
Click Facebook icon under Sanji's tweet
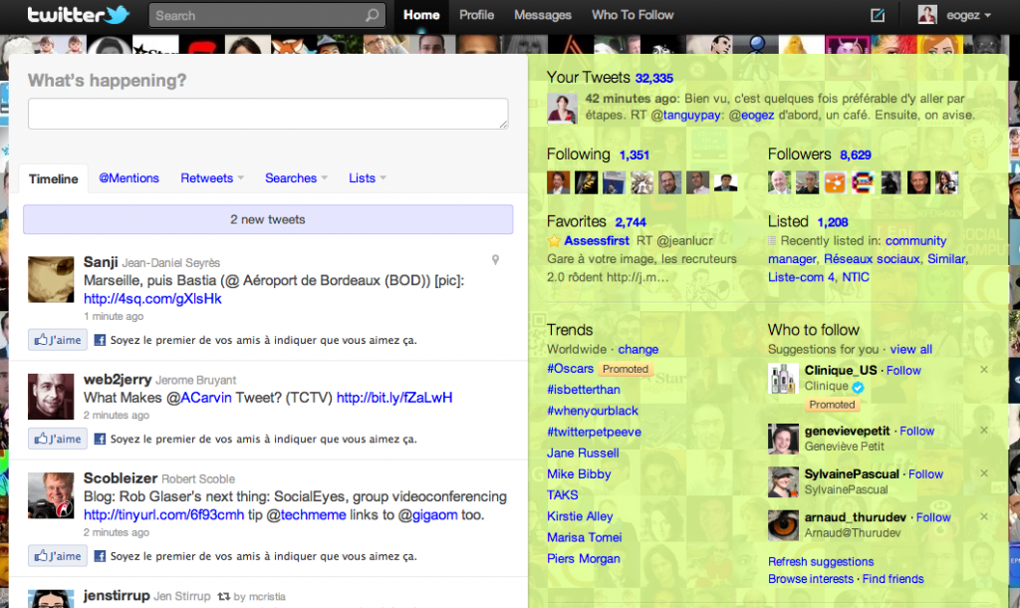pos(100,340)
